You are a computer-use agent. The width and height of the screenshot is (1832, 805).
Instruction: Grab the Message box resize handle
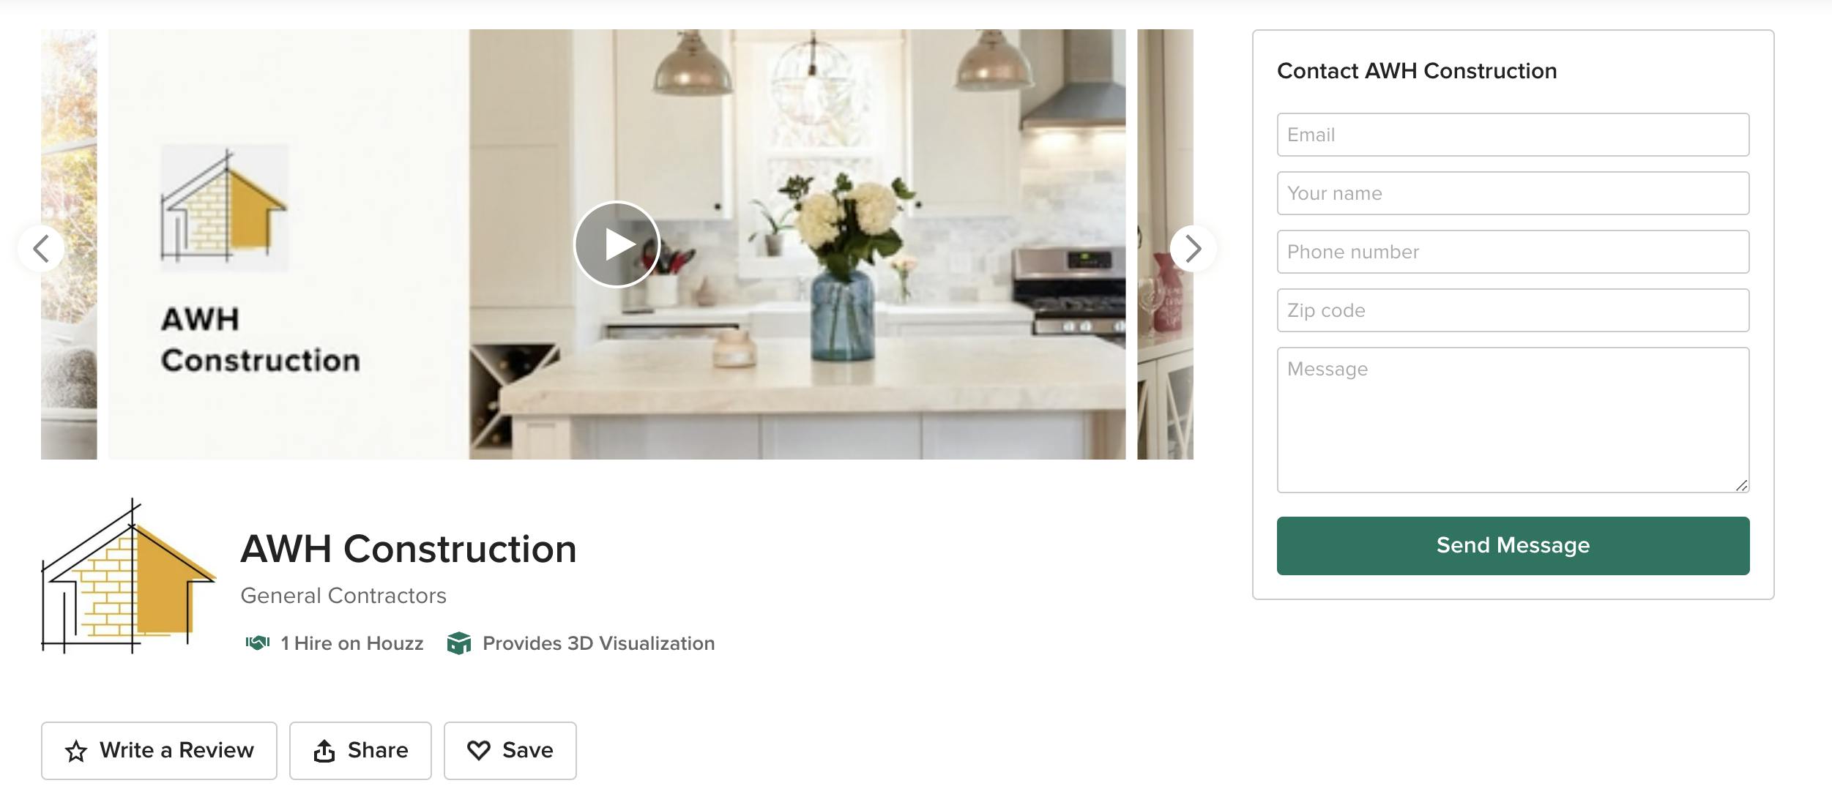[x=1741, y=485]
